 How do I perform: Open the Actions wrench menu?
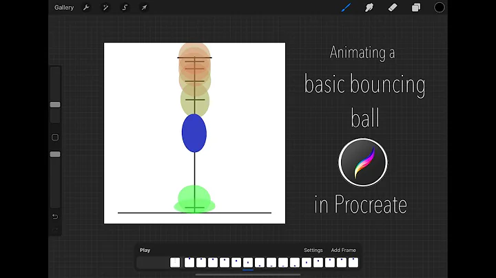click(86, 8)
